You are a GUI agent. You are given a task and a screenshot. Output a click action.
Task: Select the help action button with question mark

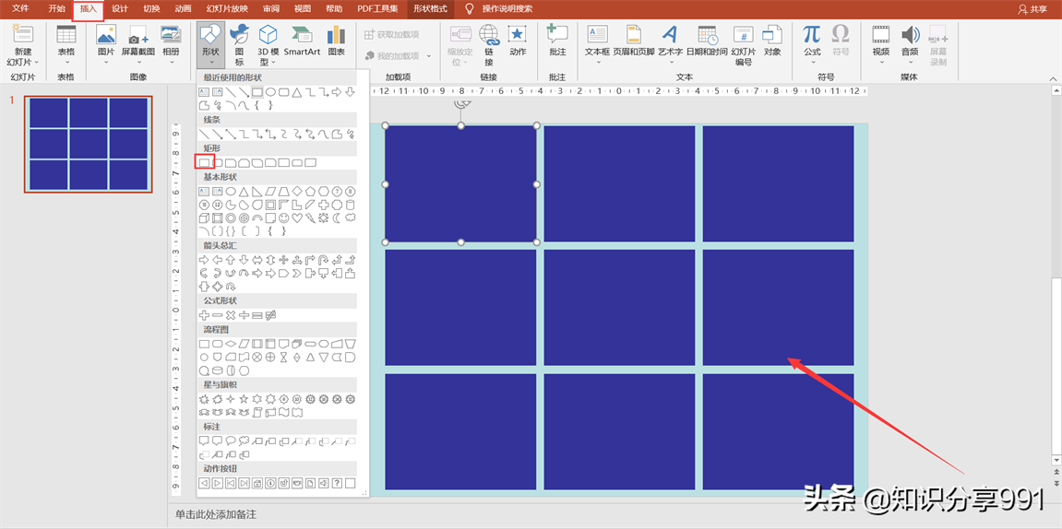click(337, 483)
